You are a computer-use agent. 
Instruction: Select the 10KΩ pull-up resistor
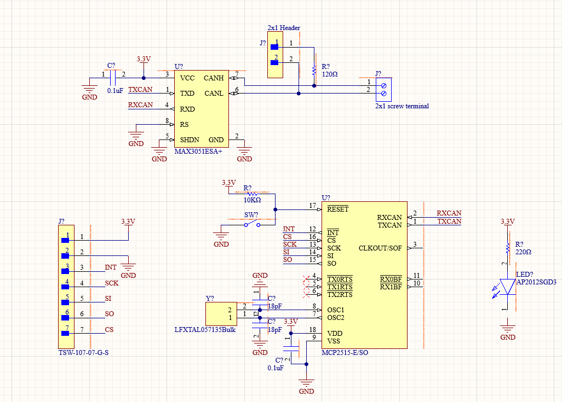click(253, 194)
